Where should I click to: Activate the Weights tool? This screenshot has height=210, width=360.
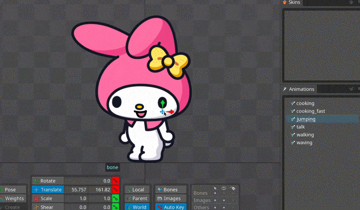pos(13,198)
